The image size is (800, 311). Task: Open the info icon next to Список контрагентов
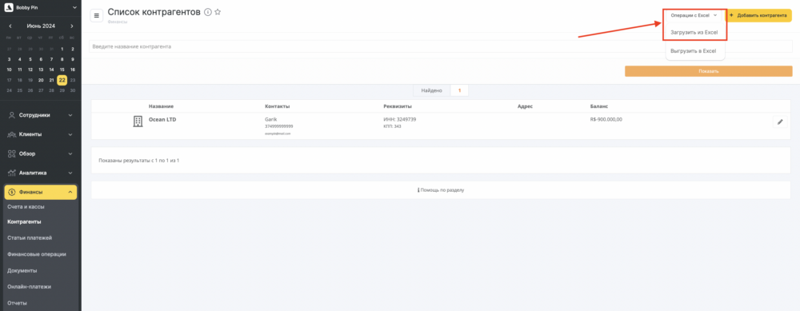coord(208,12)
